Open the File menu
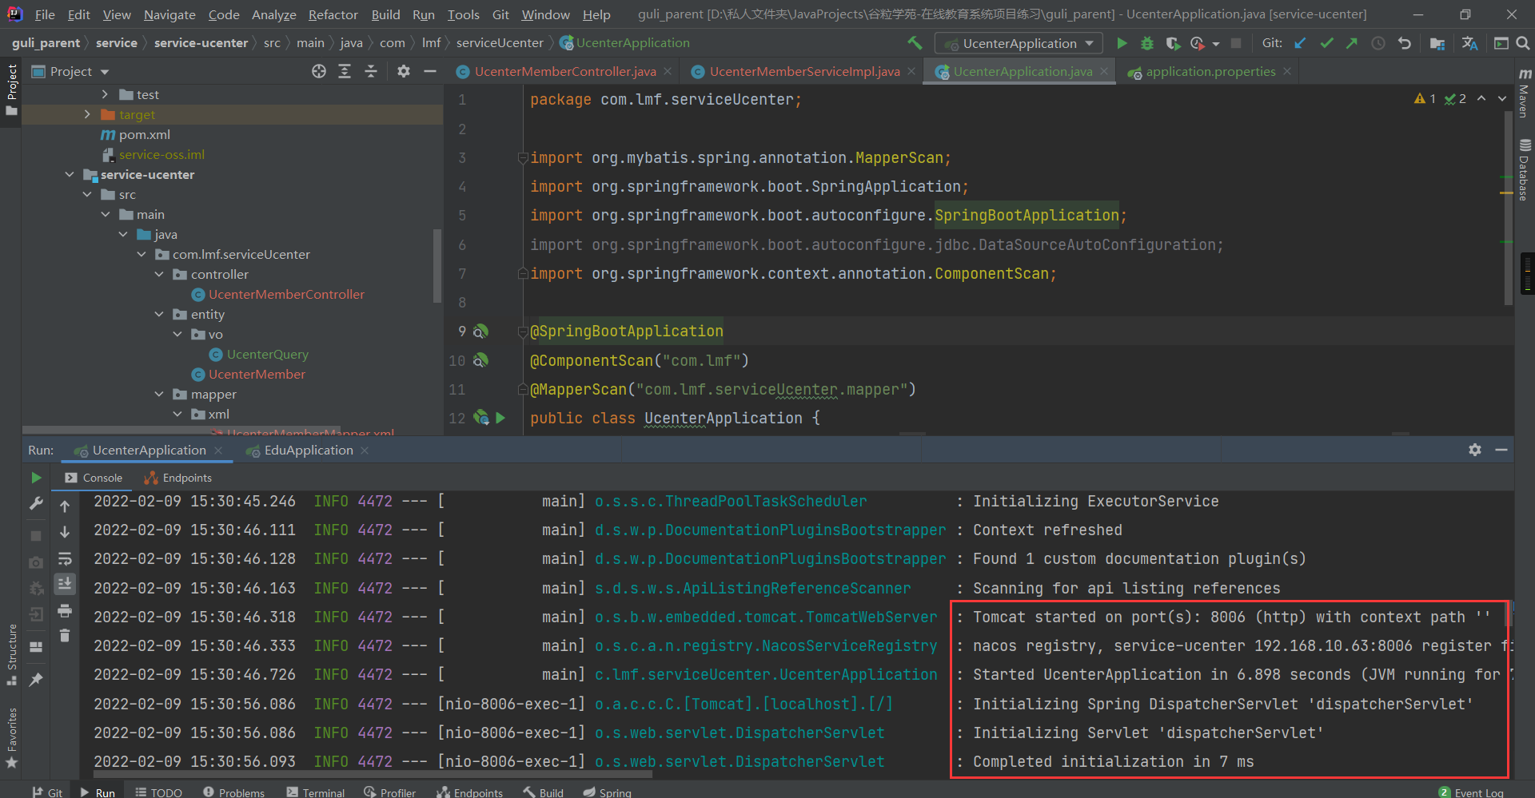Image resolution: width=1535 pixels, height=798 pixels. pos(45,14)
